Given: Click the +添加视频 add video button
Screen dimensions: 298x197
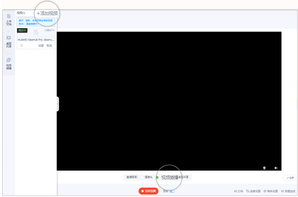Looking at the screenshot, I should [x=47, y=13].
